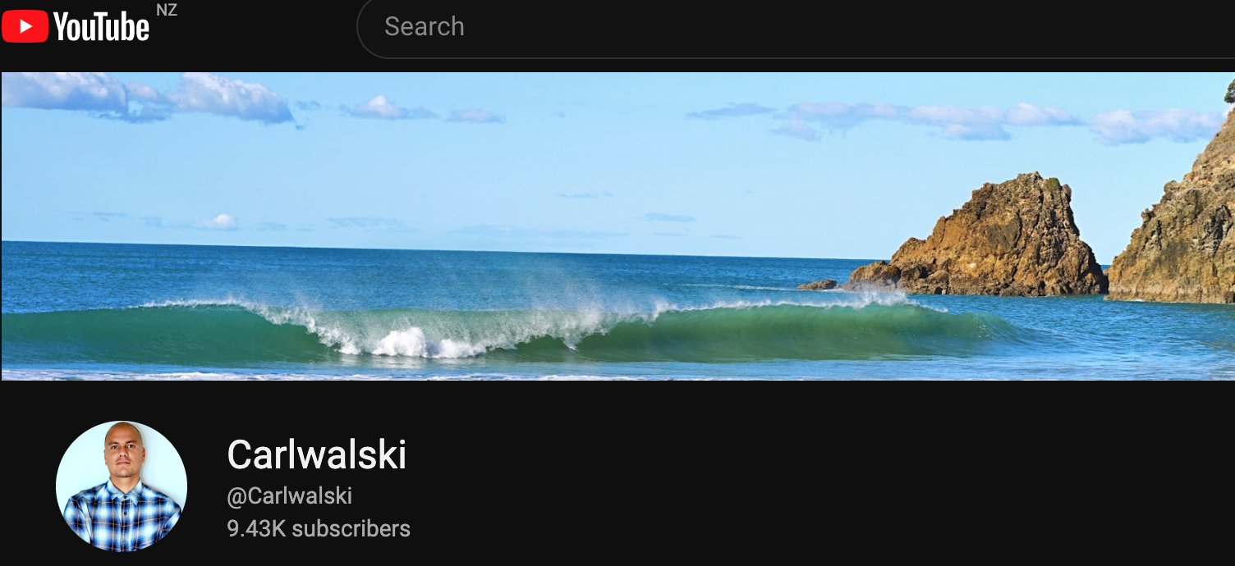
Task: Open the Carlwalski profile avatar
Action: pos(122,486)
